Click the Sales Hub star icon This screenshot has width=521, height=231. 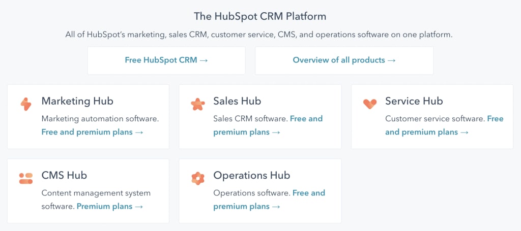(x=198, y=104)
